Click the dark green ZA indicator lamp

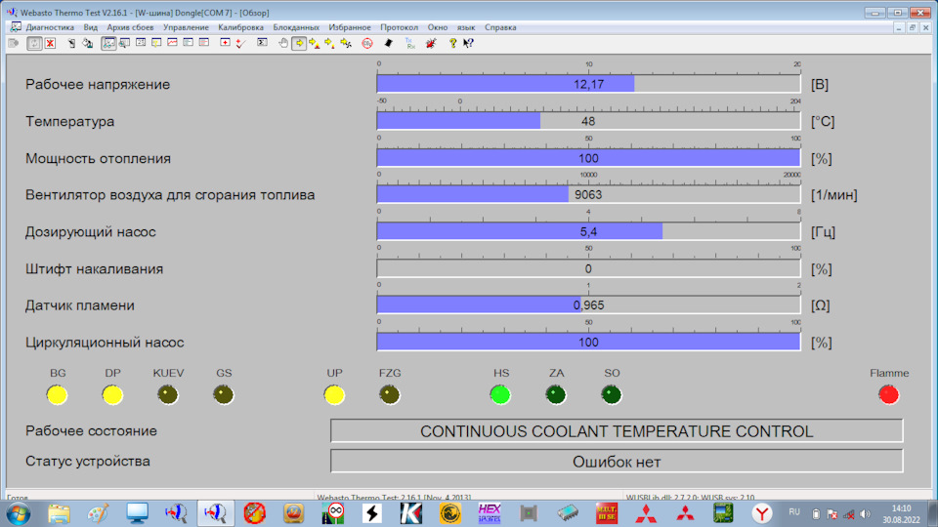coord(556,395)
